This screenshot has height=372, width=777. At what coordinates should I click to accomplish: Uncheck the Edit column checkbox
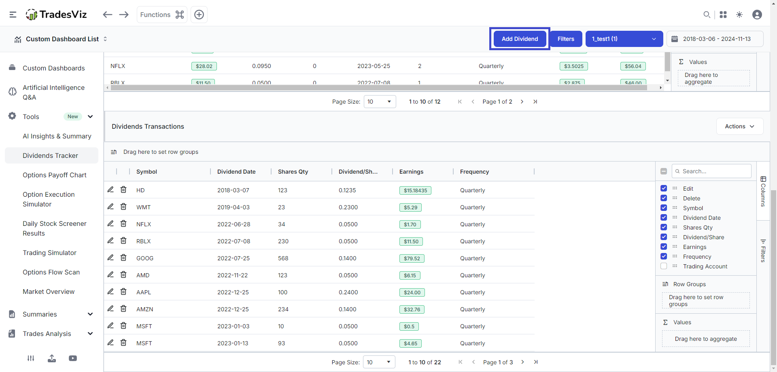[664, 188]
